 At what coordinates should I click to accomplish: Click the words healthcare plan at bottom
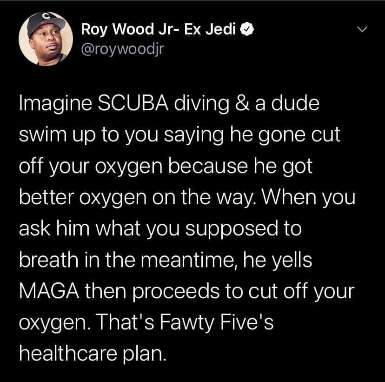click(93, 353)
